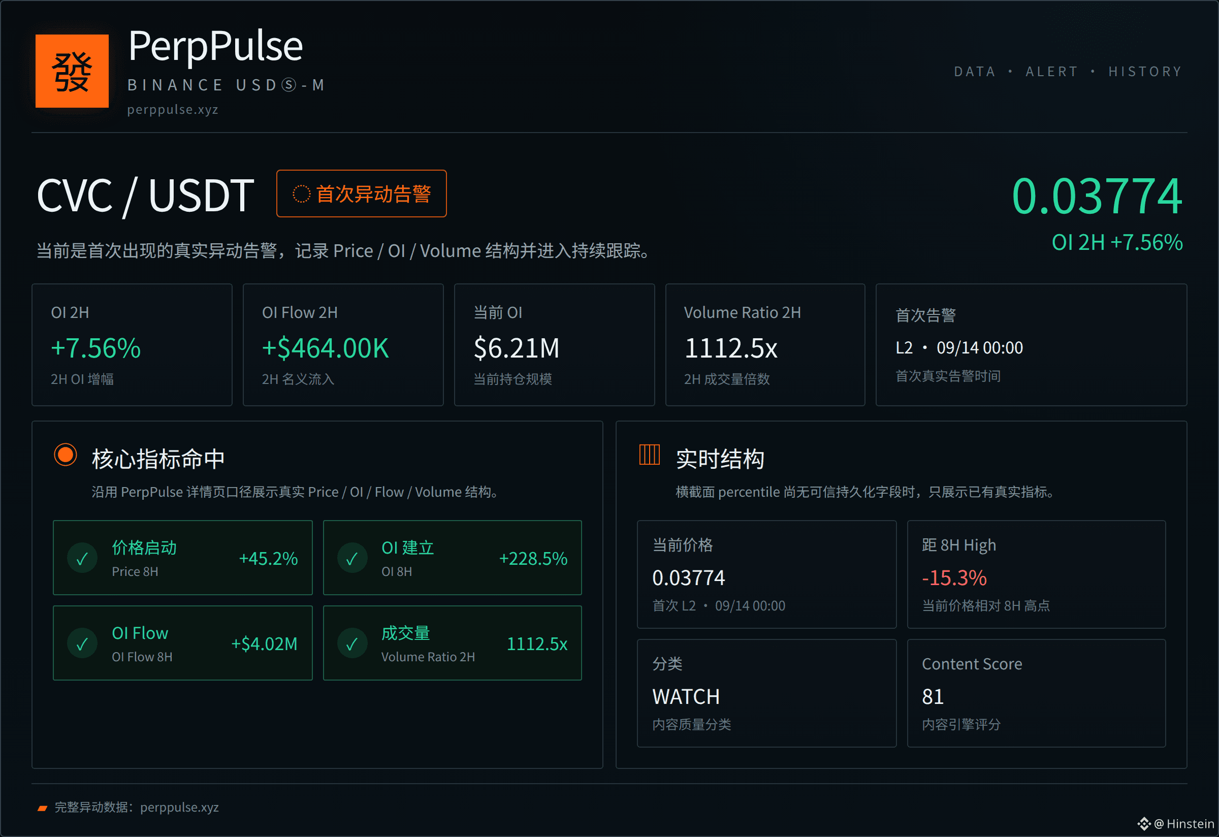
Task: Switch to the ALERT menu item
Action: pos(1052,71)
